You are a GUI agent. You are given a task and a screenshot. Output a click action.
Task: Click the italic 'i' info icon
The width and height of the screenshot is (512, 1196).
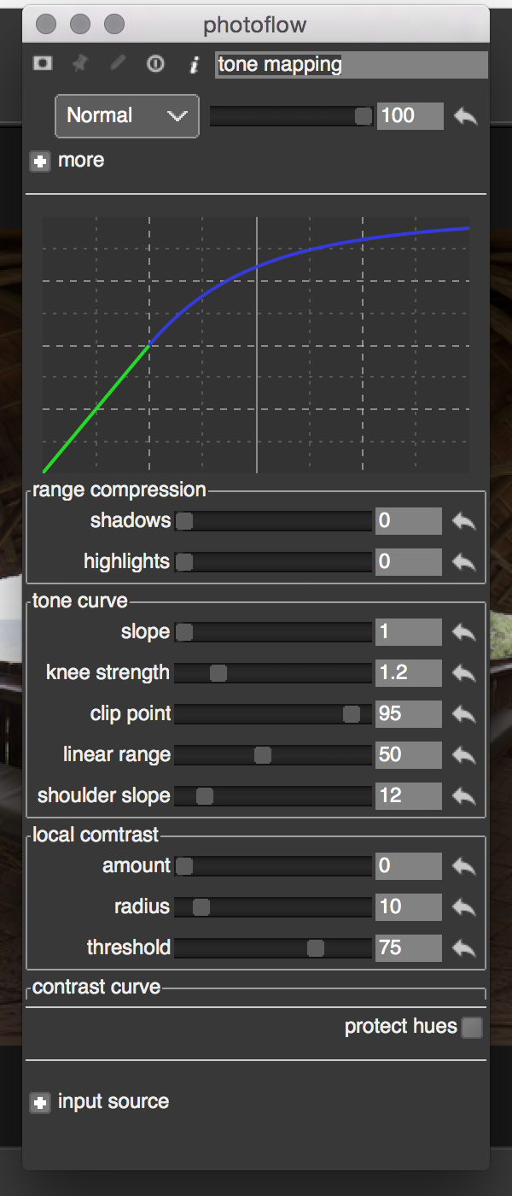click(x=194, y=65)
